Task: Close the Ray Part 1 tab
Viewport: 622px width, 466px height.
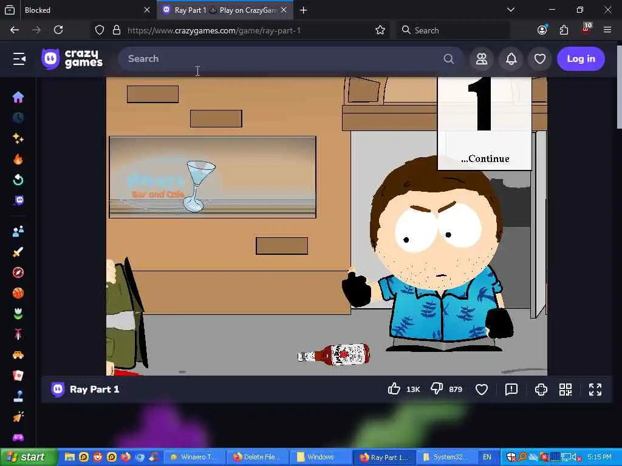Action: [284, 10]
